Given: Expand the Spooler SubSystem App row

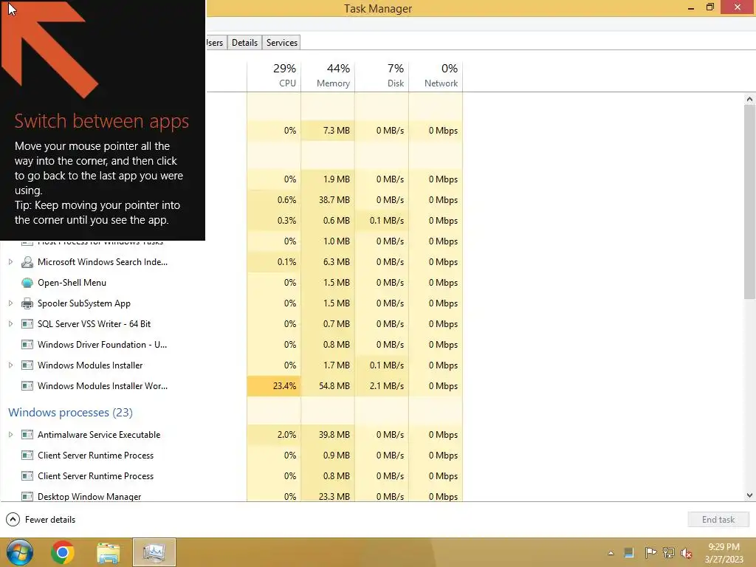Looking at the screenshot, I should click(x=10, y=303).
